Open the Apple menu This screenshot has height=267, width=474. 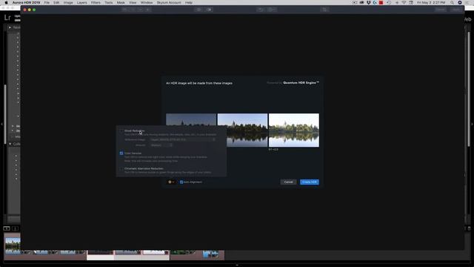tap(6, 2)
